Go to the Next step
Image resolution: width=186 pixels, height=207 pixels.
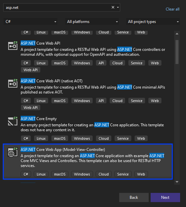click(x=165, y=197)
